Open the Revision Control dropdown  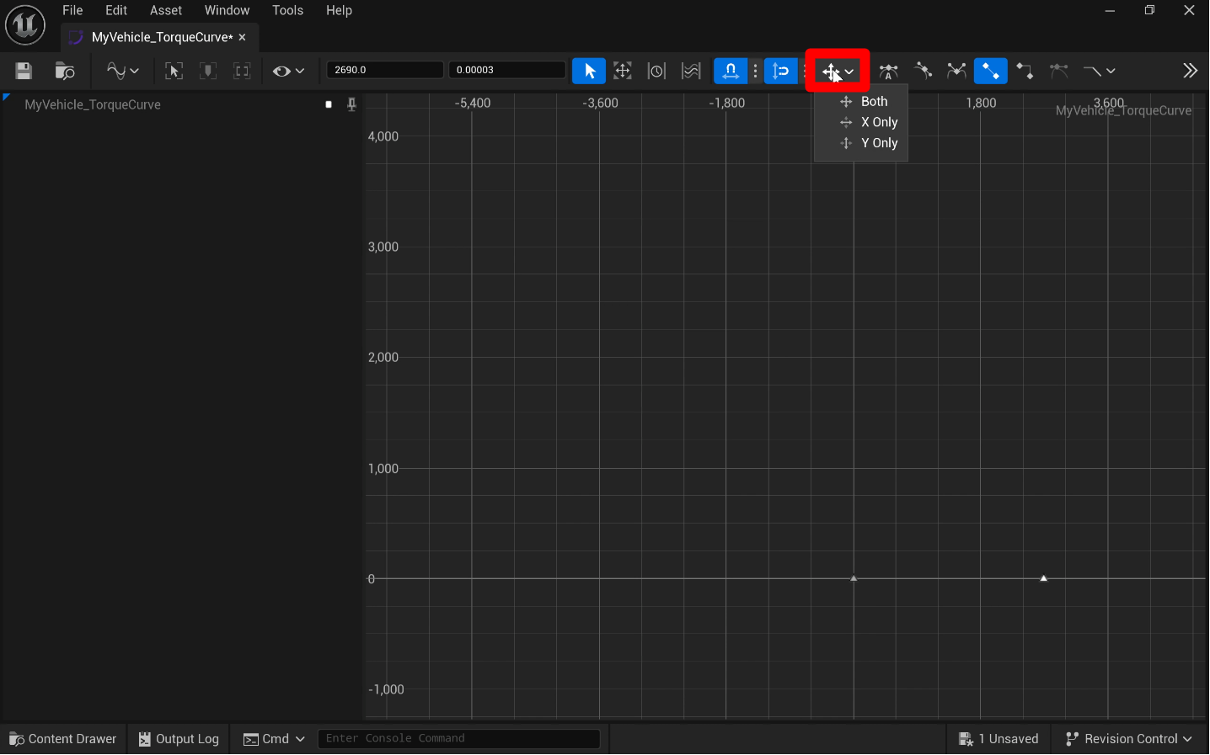point(1129,739)
